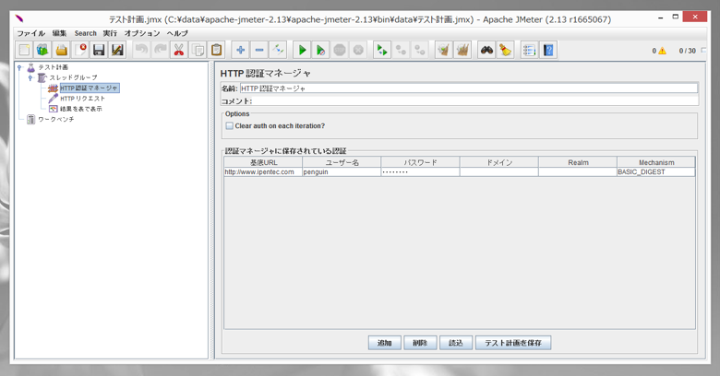
Task: Click the 基底URL column header
Action: coord(263,162)
